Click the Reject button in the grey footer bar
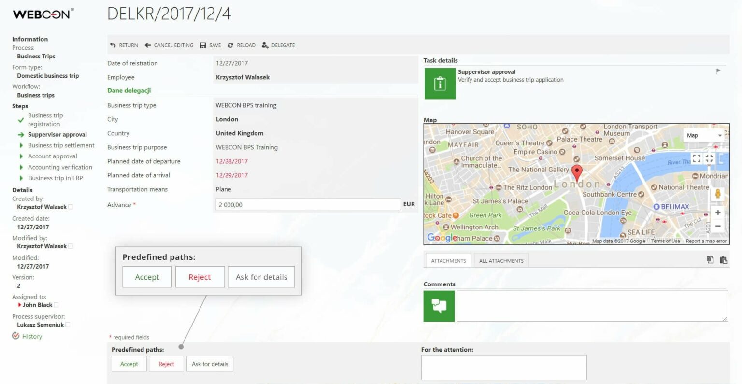Viewport: 742px width, 384px height. [x=166, y=364]
